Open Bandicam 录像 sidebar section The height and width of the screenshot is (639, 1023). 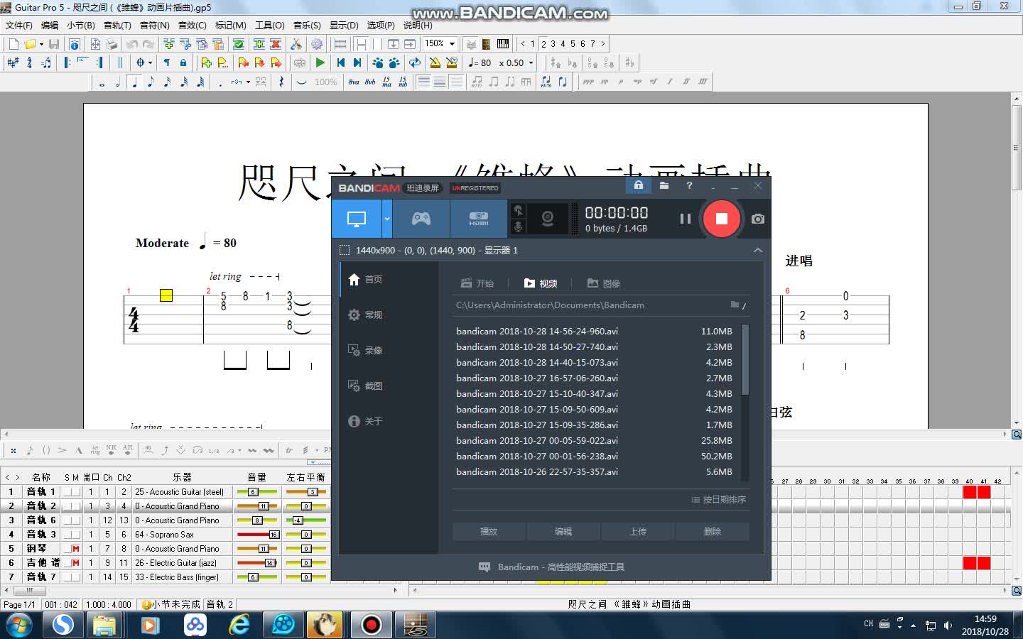pos(366,350)
